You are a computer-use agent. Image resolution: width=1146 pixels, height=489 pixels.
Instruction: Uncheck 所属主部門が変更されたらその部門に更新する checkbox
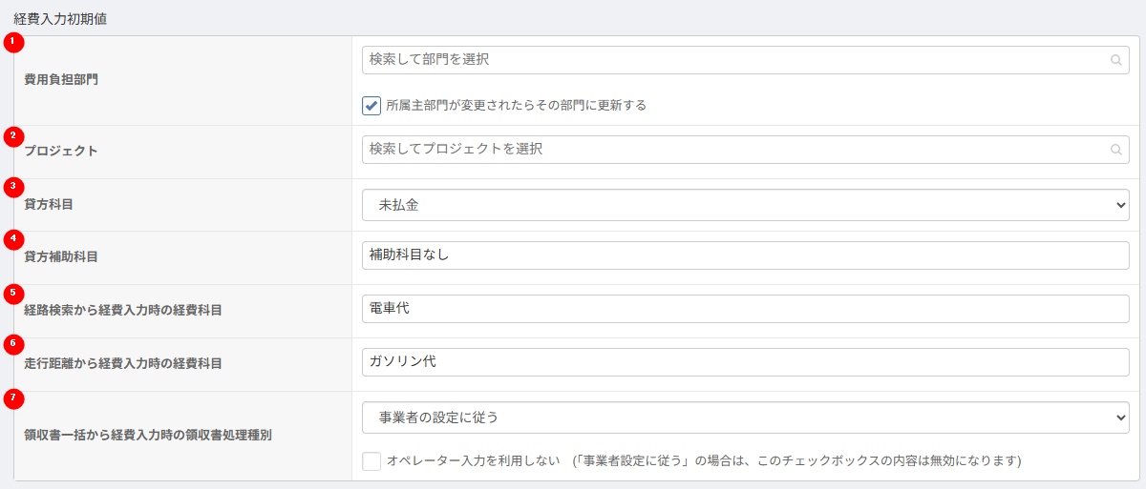[x=371, y=105]
